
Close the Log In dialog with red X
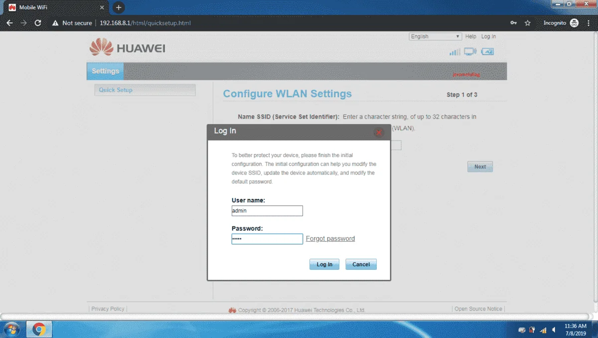(379, 132)
